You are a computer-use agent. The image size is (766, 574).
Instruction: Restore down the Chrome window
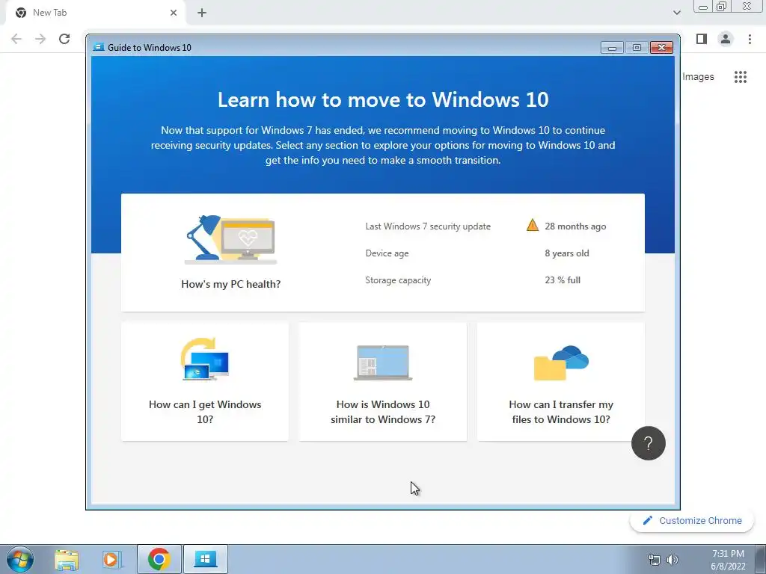(722, 6)
